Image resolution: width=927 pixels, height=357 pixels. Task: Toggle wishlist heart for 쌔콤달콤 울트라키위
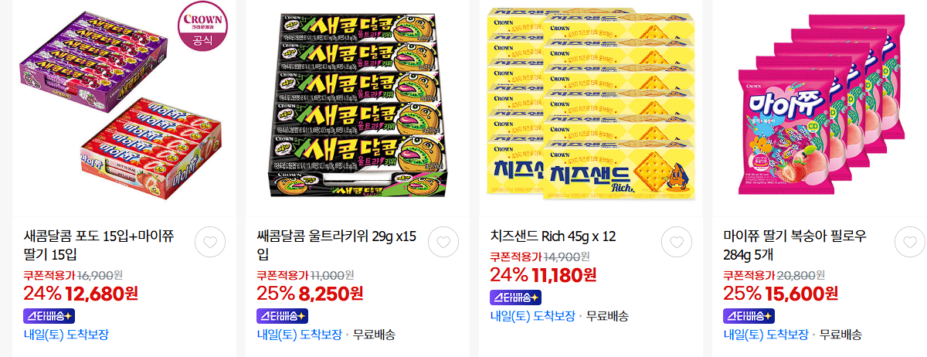pyautogui.click(x=443, y=243)
